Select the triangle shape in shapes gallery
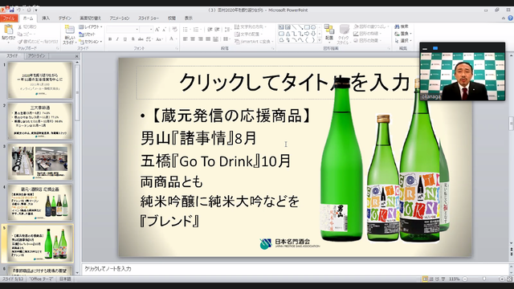514x289 pixels. tap(288, 34)
